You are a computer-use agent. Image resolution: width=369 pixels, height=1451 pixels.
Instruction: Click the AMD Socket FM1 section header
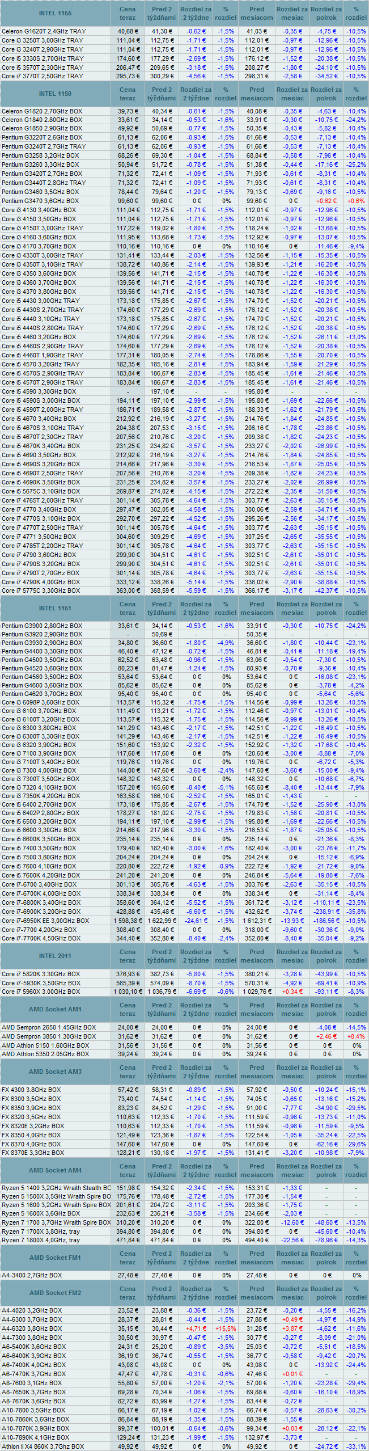(x=55, y=1258)
